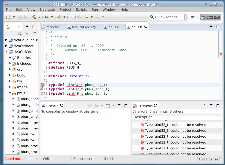Toggle the editor breadcrumb toolbar icon

(x=71, y=17)
